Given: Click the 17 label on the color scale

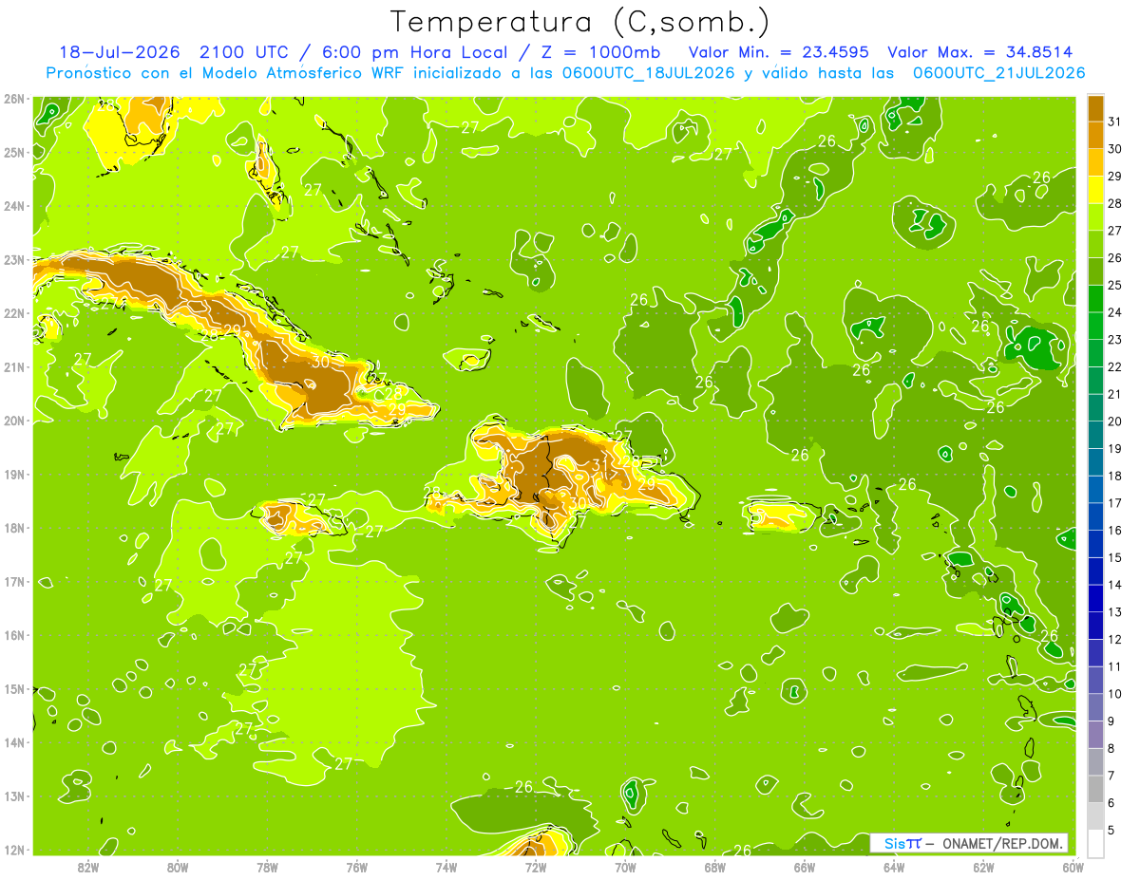Looking at the screenshot, I should click(x=1114, y=503).
